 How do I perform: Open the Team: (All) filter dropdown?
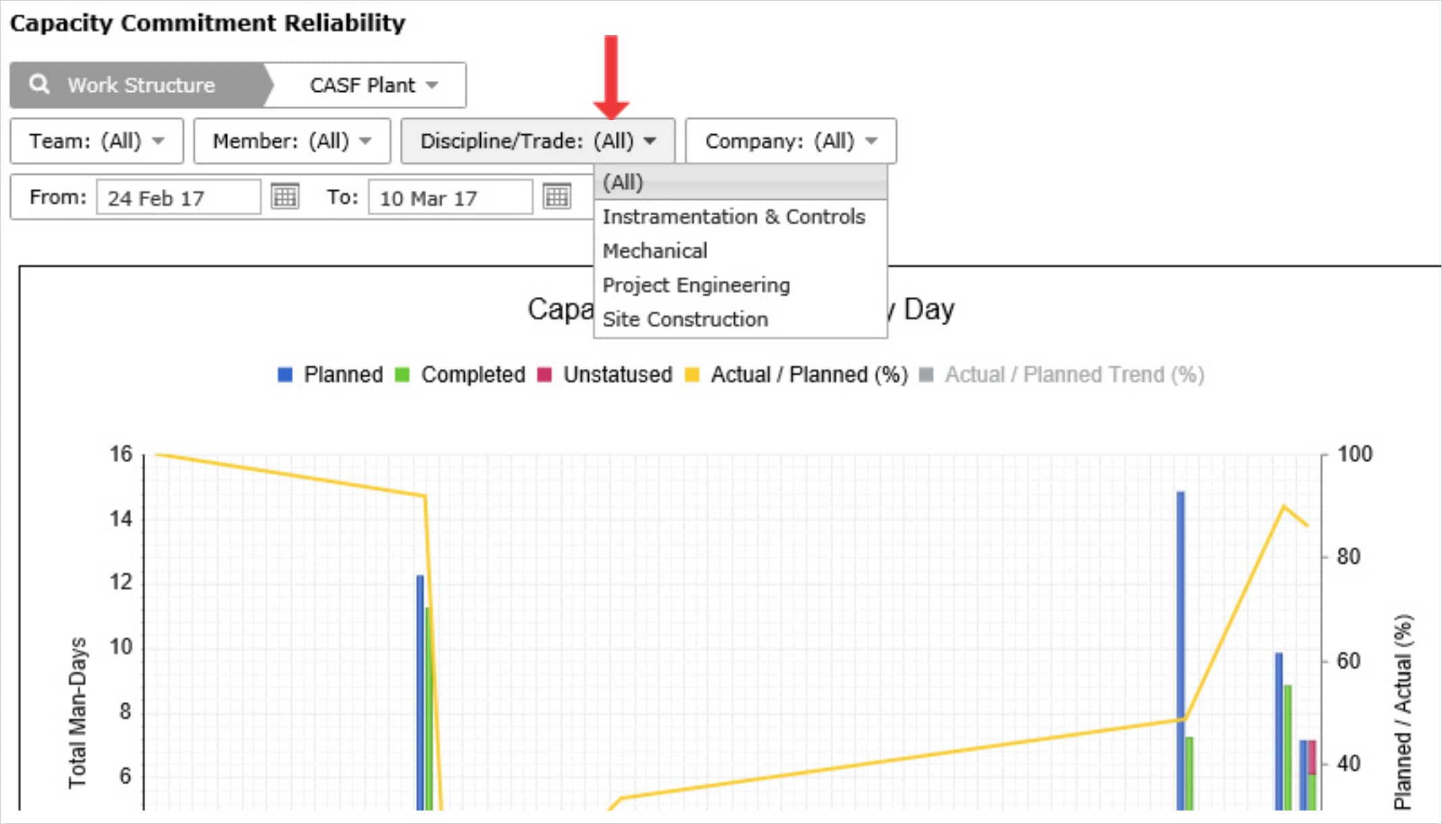tap(97, 141)
